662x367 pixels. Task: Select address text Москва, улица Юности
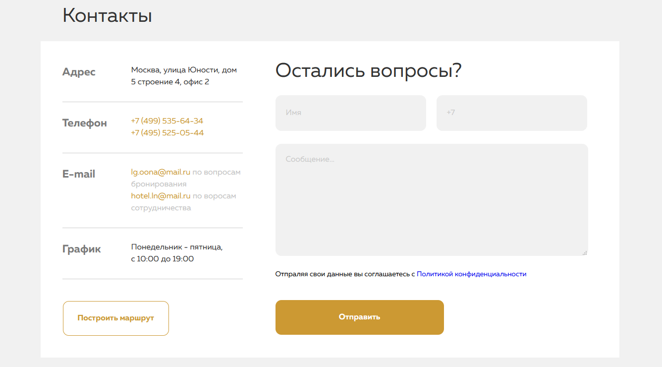click(x=175, y=70)
